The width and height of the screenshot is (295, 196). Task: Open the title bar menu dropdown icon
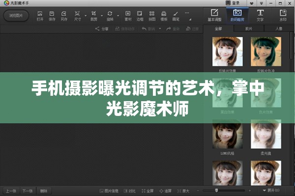261,3
